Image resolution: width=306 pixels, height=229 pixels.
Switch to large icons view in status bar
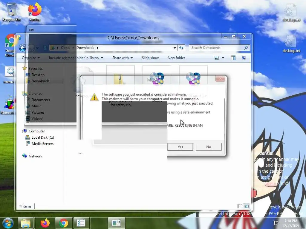tap(246, 206)
